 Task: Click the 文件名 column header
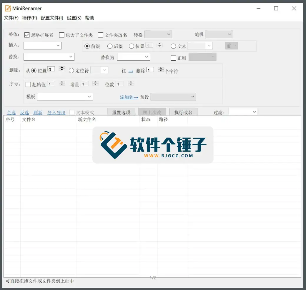coord(48,119)
